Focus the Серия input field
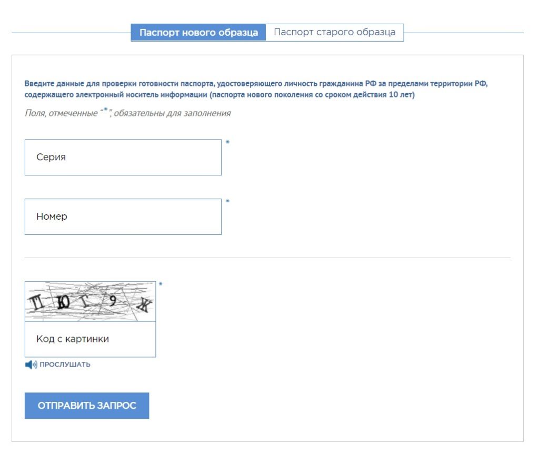 click(123, 157)
